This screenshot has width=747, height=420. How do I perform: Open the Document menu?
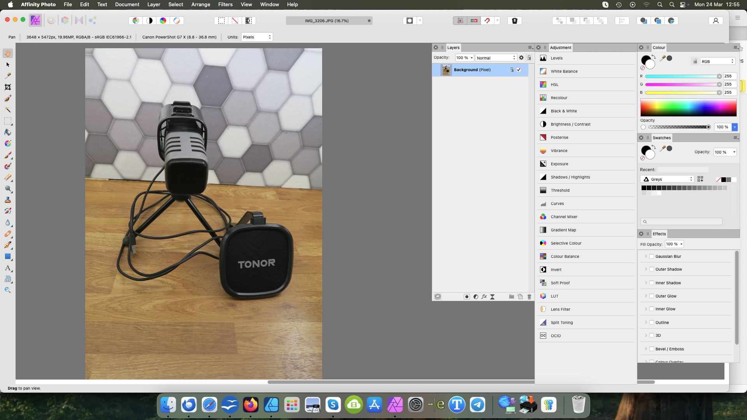click(127, 4)
